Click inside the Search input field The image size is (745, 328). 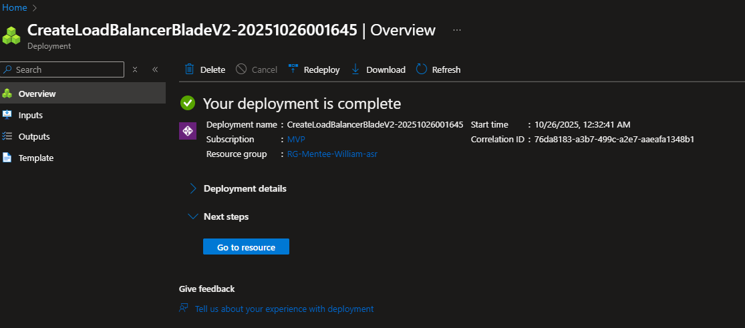pos(67,69)
